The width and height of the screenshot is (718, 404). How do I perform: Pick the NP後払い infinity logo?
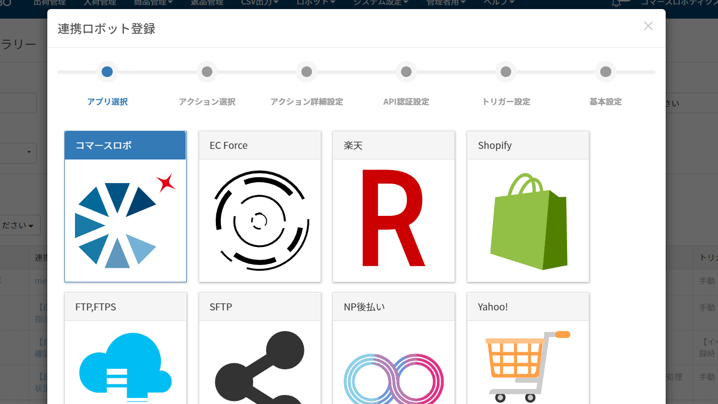click(393, 378)
